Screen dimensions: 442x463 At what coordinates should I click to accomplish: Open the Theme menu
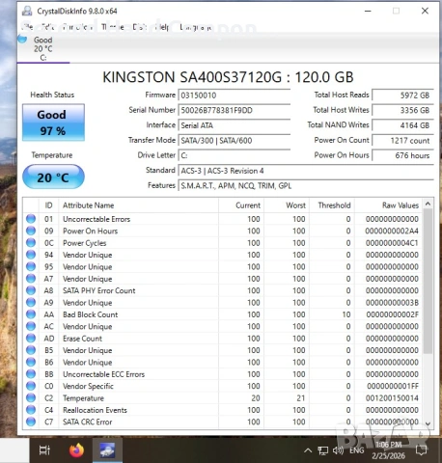[x=113, y=27]
